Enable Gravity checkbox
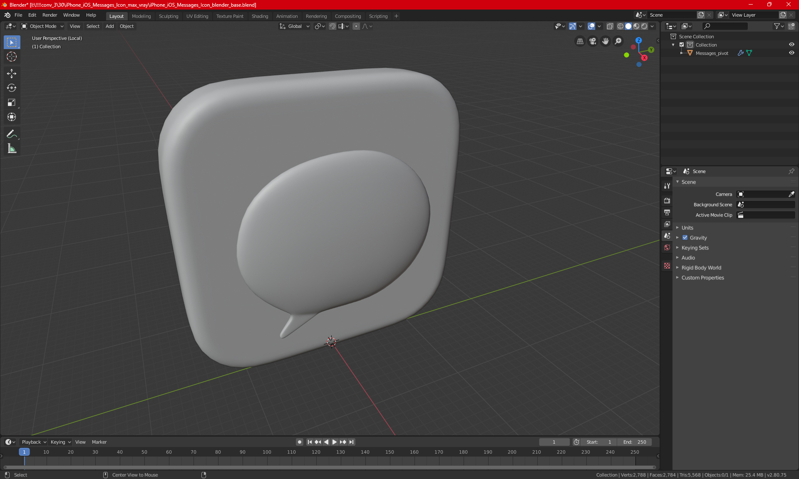The width and height of the screenshot is (799, 479). click(x=685, y=238)
